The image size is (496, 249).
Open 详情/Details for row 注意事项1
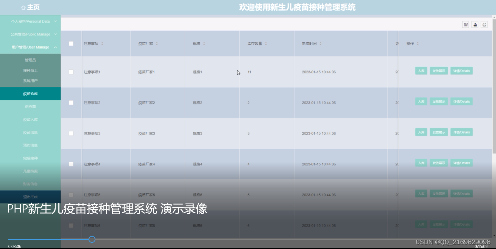tap(462, 71)
